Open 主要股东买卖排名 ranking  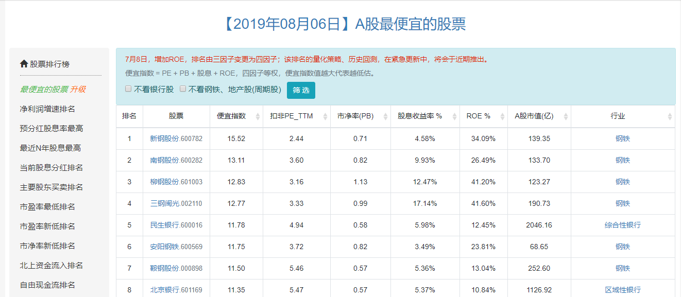coord(52,187)
